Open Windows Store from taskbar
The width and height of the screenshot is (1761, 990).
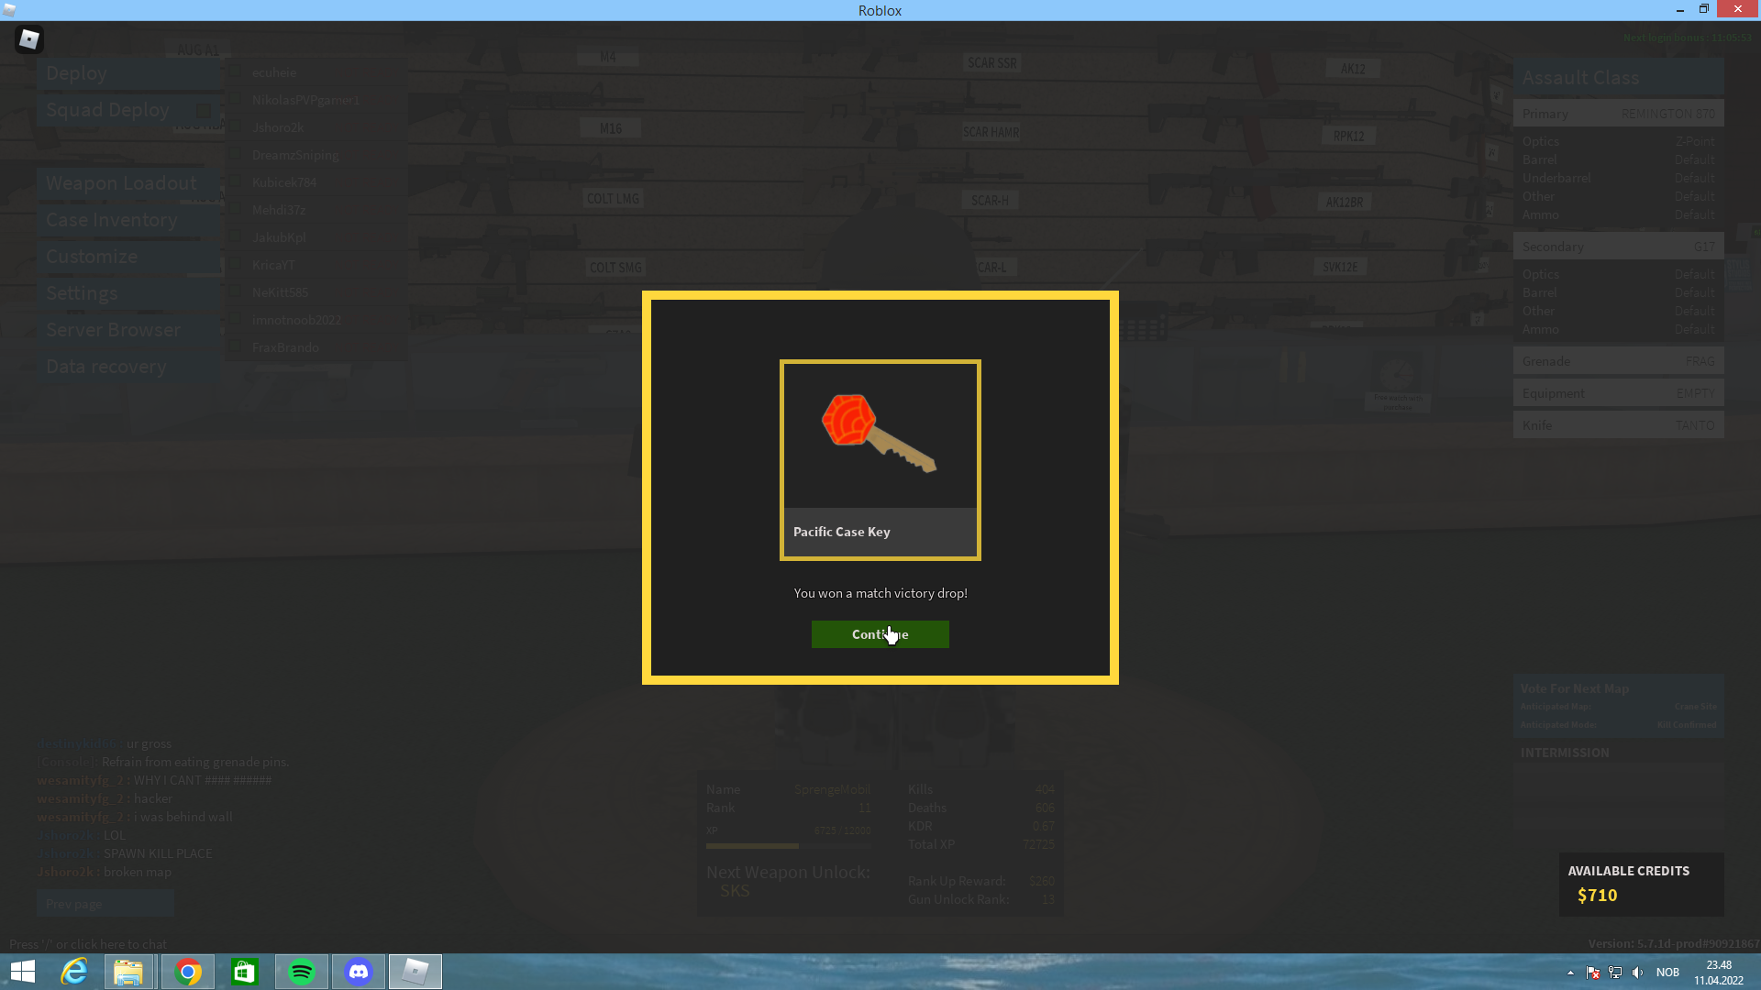pyautogui.click(x=244, y=972)
